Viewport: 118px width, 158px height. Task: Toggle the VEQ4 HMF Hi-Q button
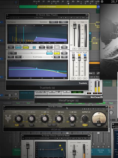[x=54, y=125]
